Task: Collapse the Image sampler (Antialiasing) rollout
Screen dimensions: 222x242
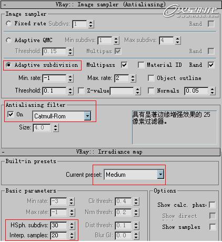Action: [x=5, y=5]
